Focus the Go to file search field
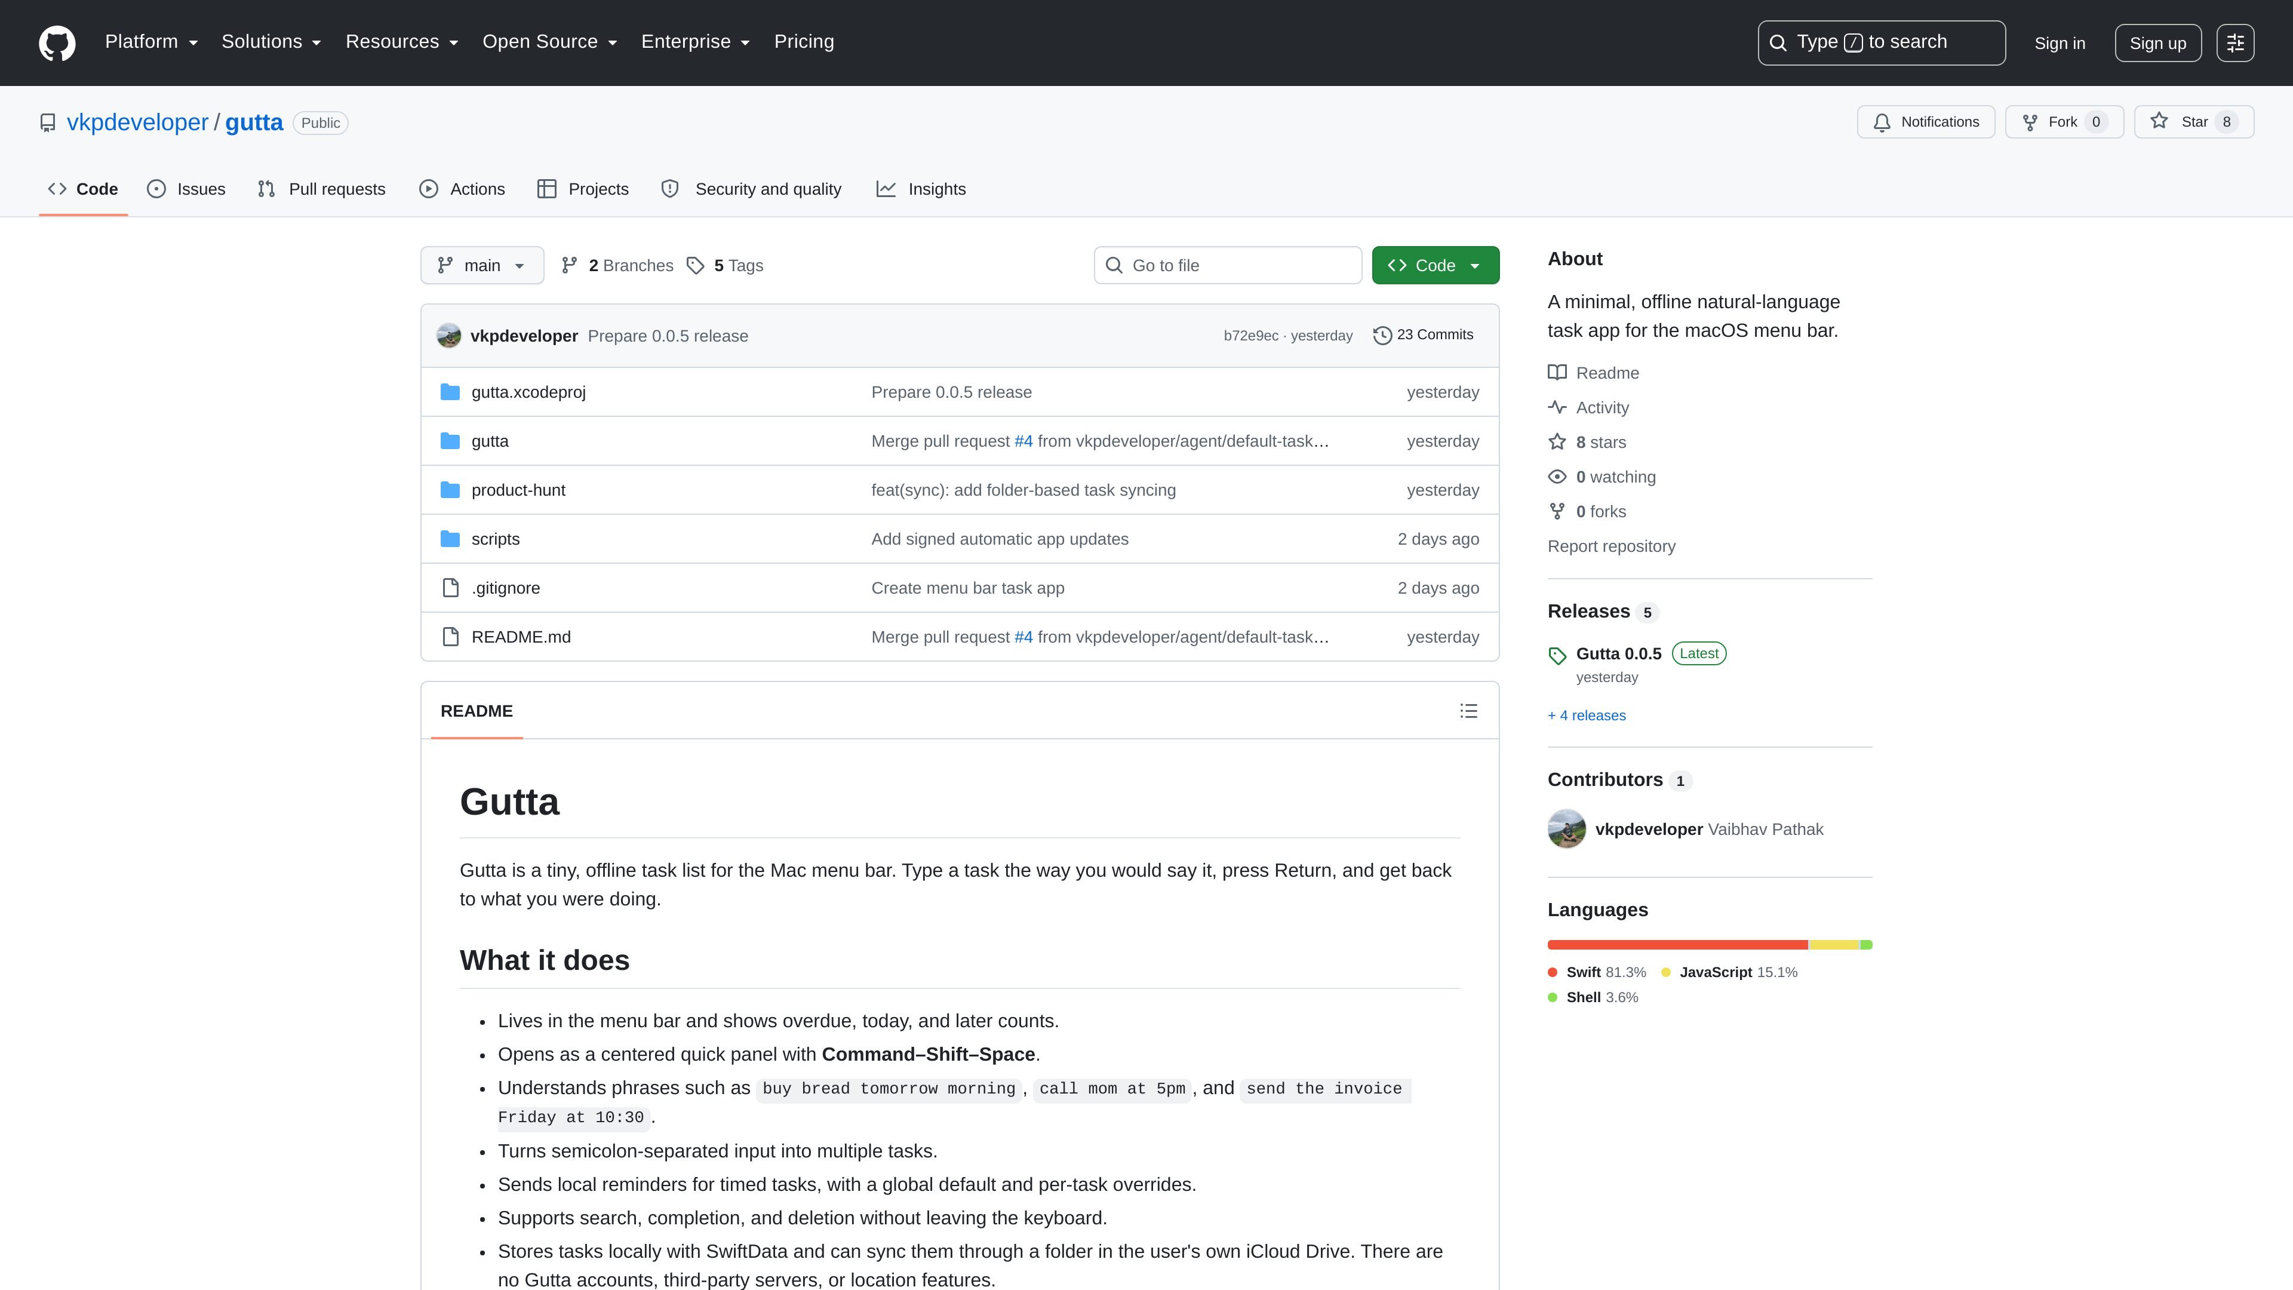This screenshot has width=2293, height=1290. click(1228, 265)
